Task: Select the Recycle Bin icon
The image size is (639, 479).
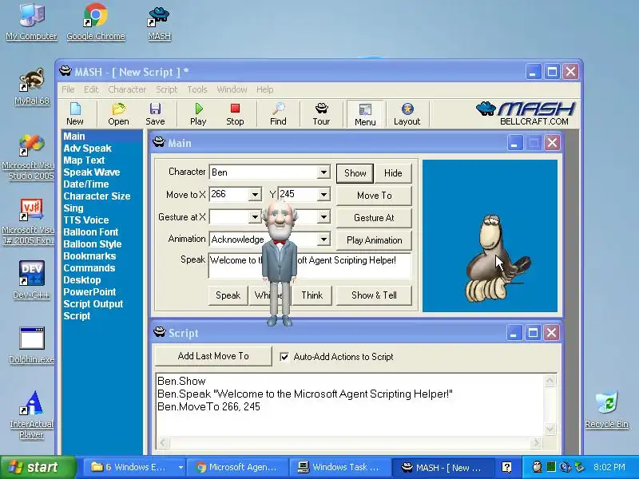Action: [606, 410]
